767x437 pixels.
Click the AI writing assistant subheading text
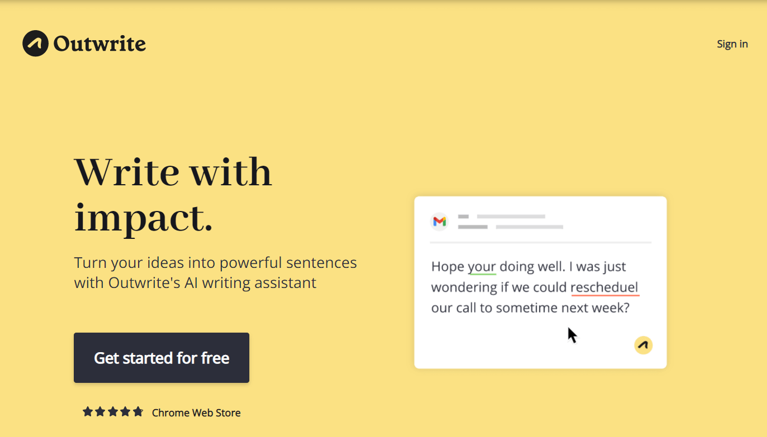(x=215, y=272)
